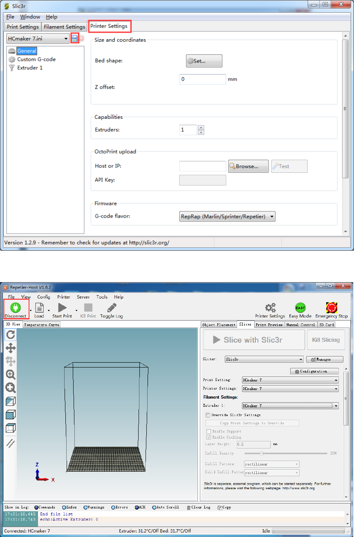The width and height of the screenshot is (354, 537).
Task: Toggle Commands in the log filter
Action: 44,507
